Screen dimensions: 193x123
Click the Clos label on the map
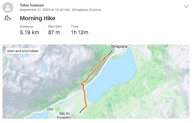pos(50,109)
